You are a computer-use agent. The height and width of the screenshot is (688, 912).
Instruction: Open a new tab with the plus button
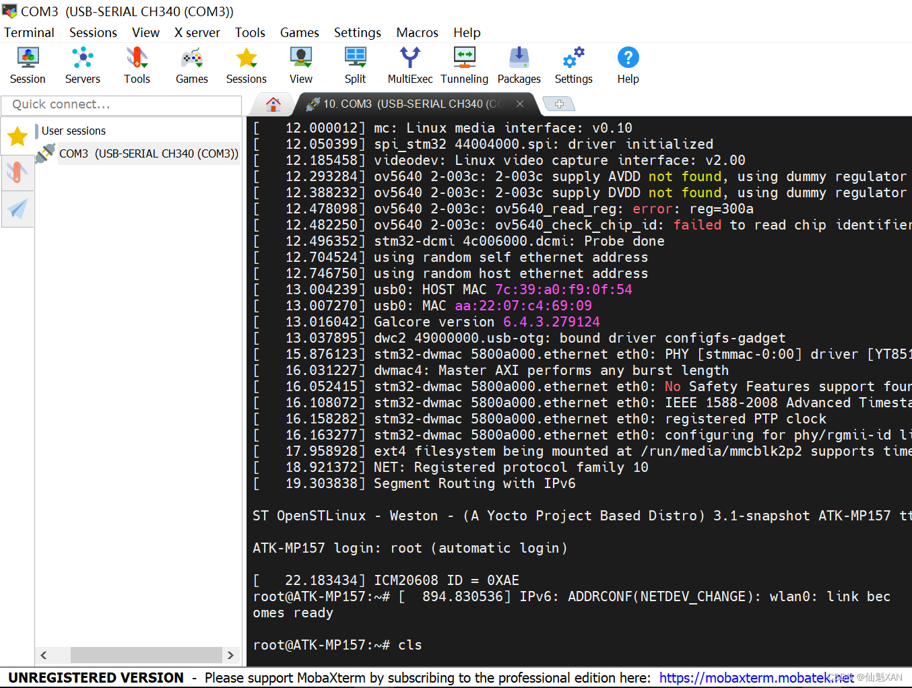559,104
